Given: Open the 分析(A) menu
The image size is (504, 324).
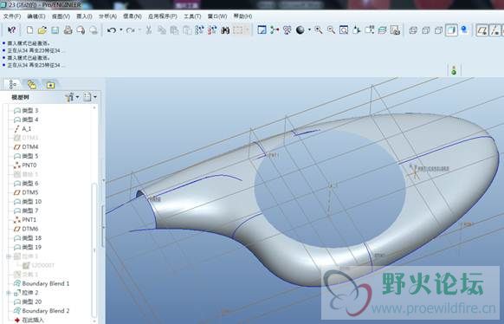Looking at the screenshot, I should point(107,16).
